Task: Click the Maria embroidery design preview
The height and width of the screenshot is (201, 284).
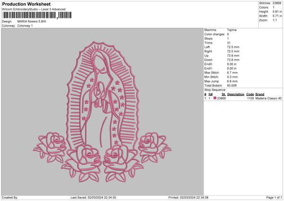Action: 102,112
